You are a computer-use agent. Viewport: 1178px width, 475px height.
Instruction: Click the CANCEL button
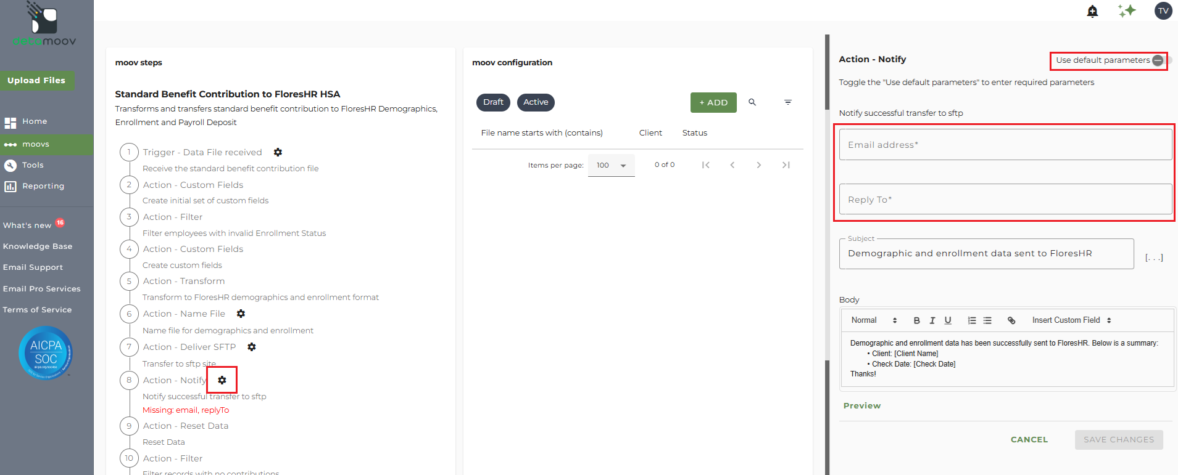(1029, 440)
